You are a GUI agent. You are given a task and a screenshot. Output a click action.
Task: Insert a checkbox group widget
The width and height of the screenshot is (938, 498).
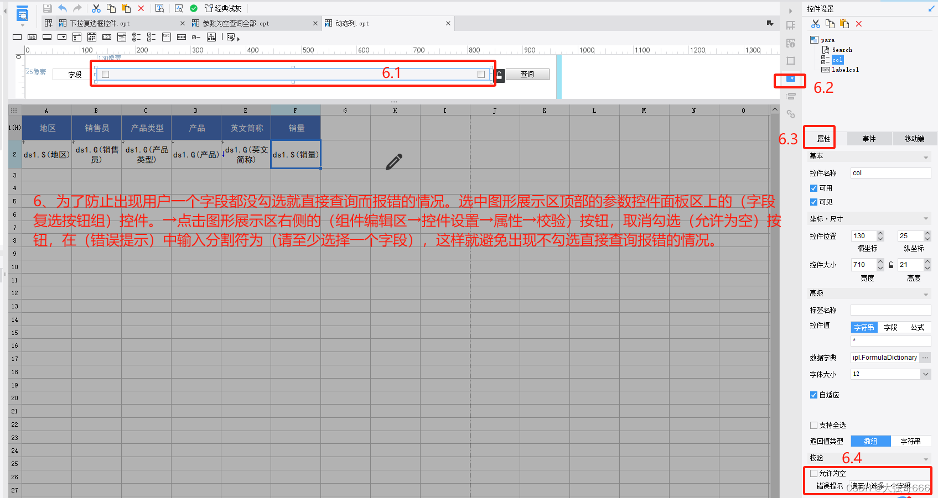pyautogui.click(x=151, y=37)
